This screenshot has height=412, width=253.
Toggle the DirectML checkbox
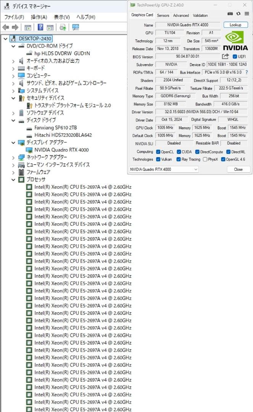[228, 152]
